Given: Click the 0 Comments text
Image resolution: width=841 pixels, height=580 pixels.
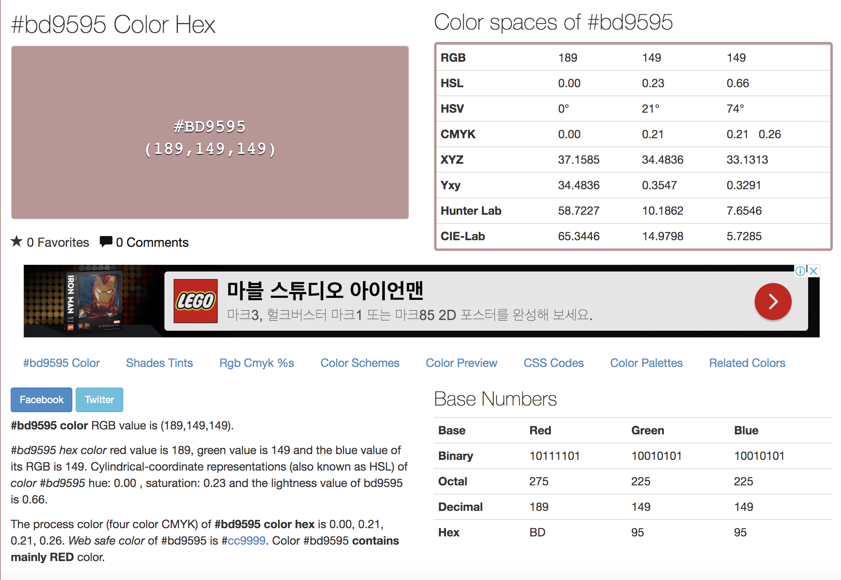Looking at the screenshot, I should [x=152, y=242].
